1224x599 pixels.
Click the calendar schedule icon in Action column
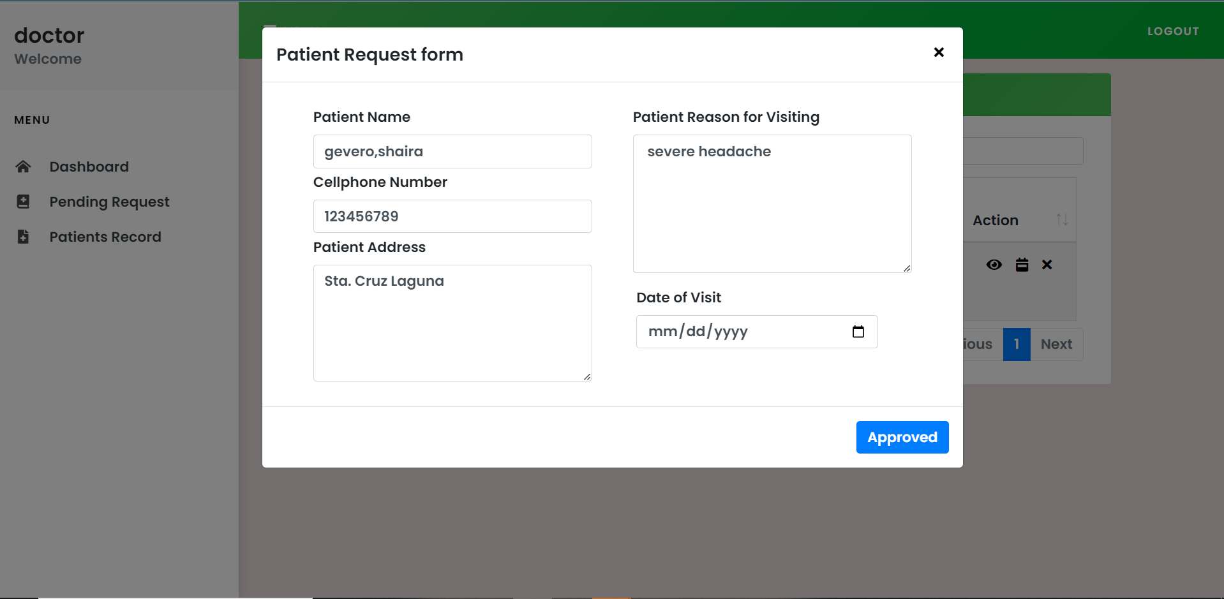(x=1022, y=265)
